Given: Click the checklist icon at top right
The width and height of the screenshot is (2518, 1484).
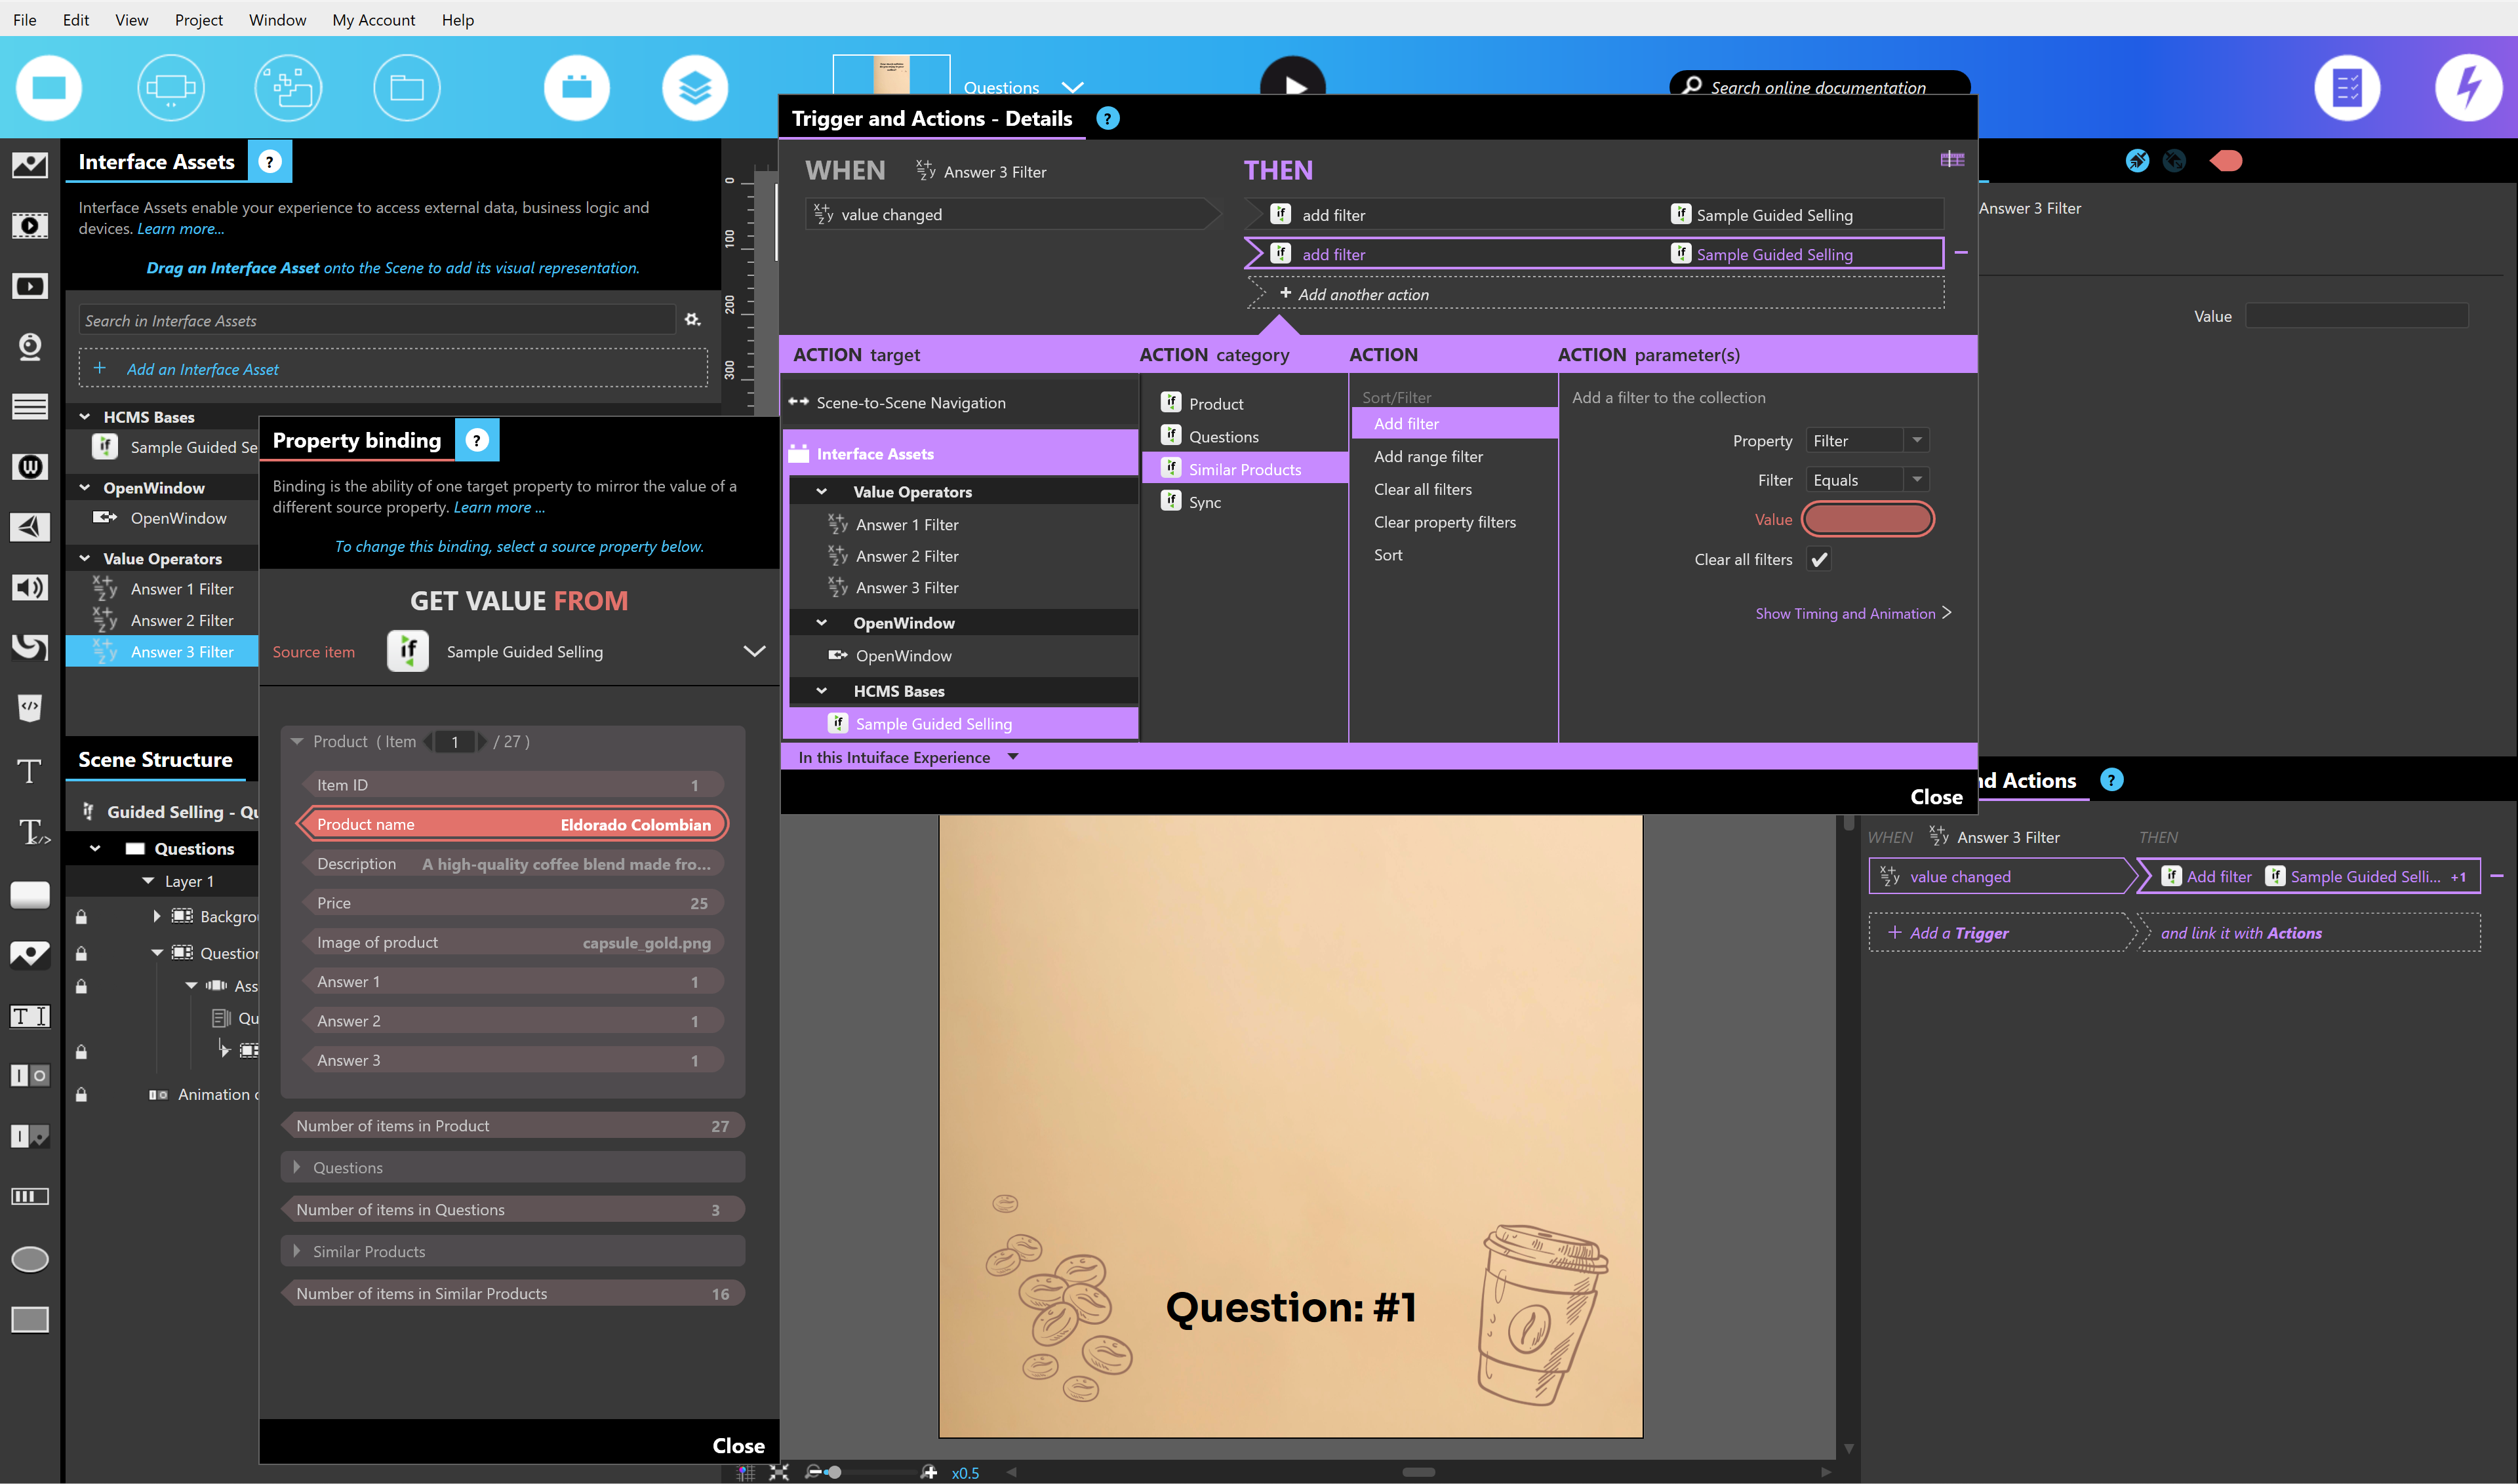Looking at the screenshot, I should (2347, 88).
